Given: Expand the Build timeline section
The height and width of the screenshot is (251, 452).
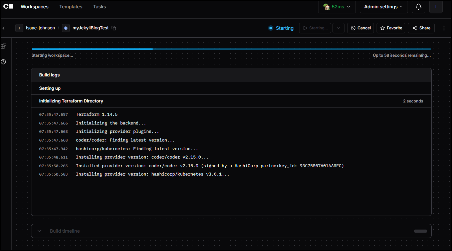Looking at the screenshot, I should tap(39, 231).
